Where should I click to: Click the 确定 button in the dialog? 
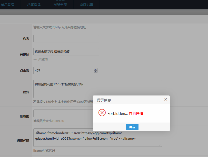(132, 127)
